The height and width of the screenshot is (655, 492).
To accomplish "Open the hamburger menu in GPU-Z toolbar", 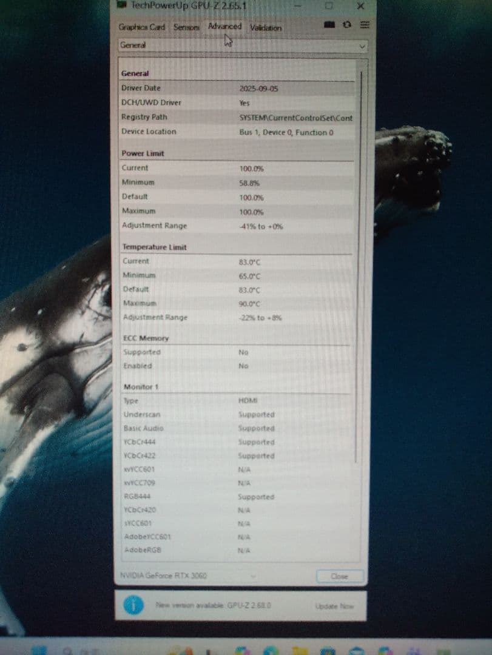I will pyautogui.click(x=364, y=23).
